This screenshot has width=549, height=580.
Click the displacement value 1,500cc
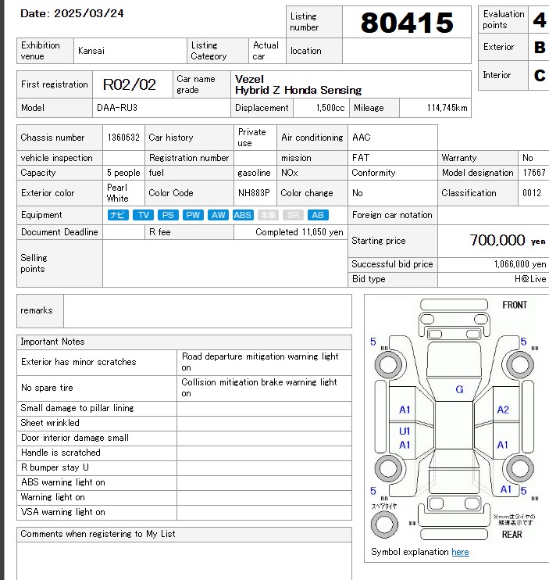[330, 108]
